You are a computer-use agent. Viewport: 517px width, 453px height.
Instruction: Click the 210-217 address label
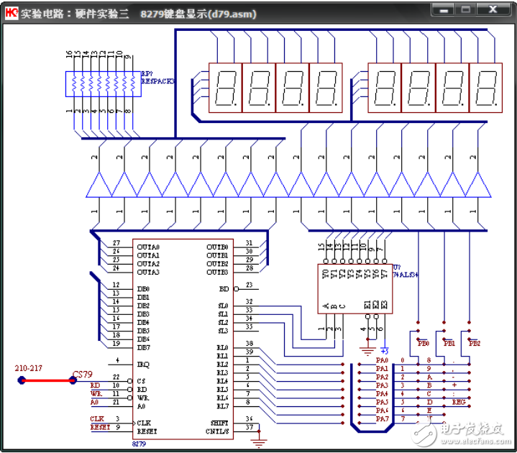pos(29,368)
